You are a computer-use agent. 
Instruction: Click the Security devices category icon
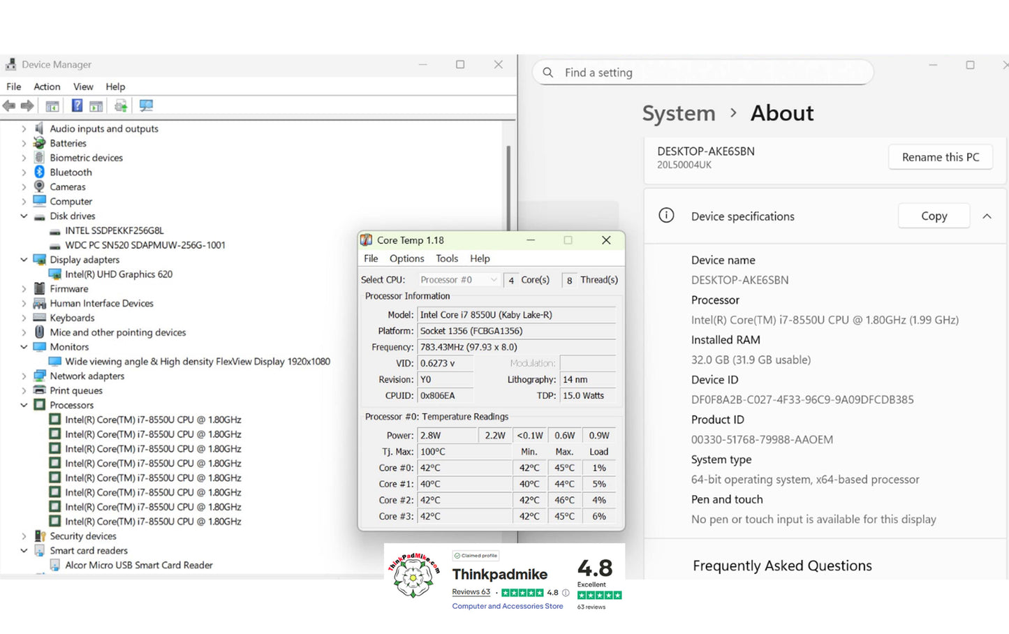coord(39,536)
